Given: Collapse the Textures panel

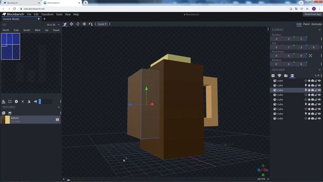Looking at the screenshot, I should tap(59, 107).
